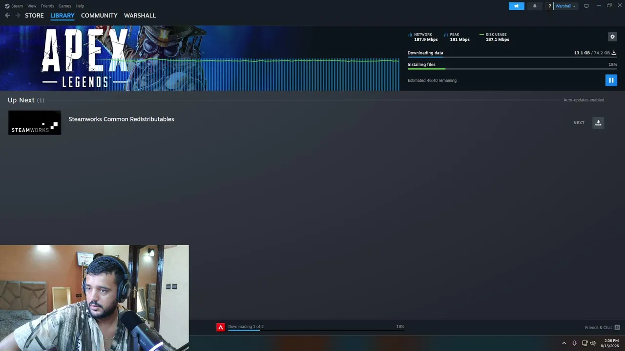This screenshot has width=625, height=351.
Task: Open the Steam menu
Action: pos(17,6)
